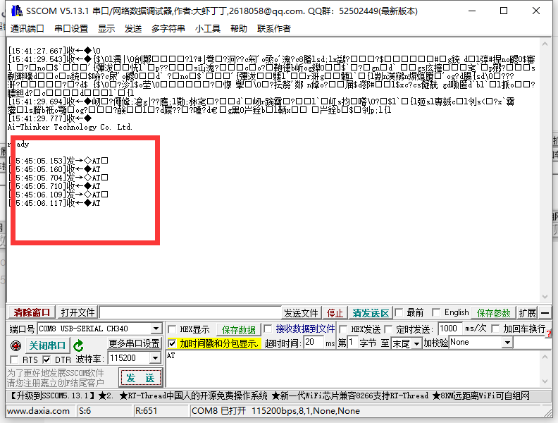Click the minus collapse button beside 扩展
Screen dimensions: 558x423
click(545, 313)
